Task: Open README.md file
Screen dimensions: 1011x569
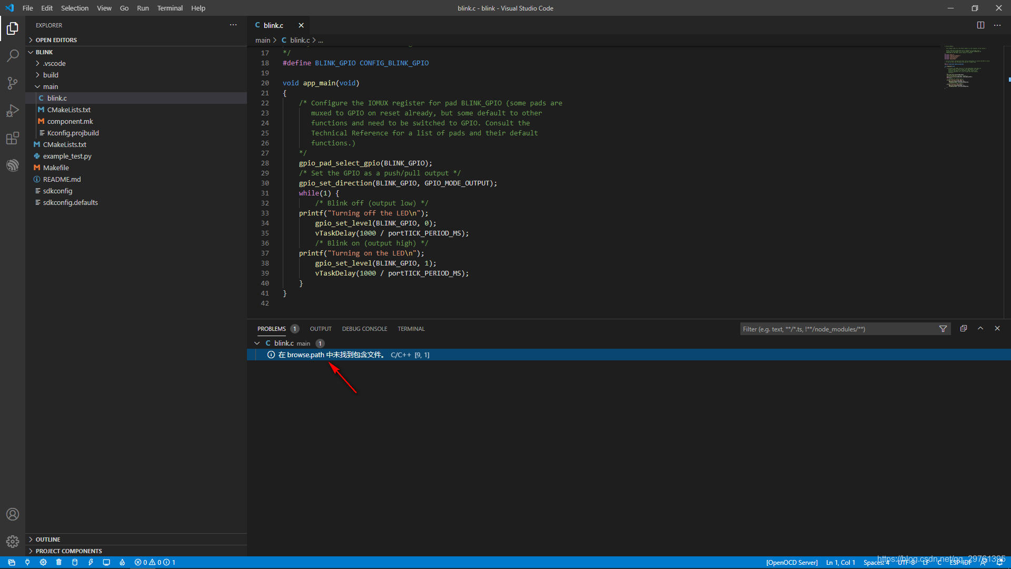Action: point(136,179)
